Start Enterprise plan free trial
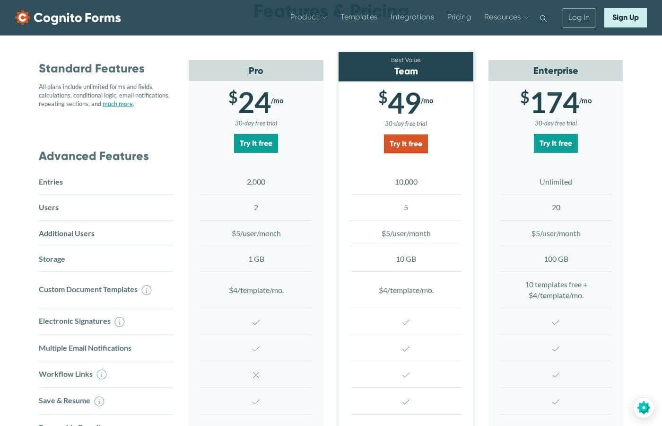Image resolution: width=662 pixels, height=426 pixels. [x=556, y=143]
